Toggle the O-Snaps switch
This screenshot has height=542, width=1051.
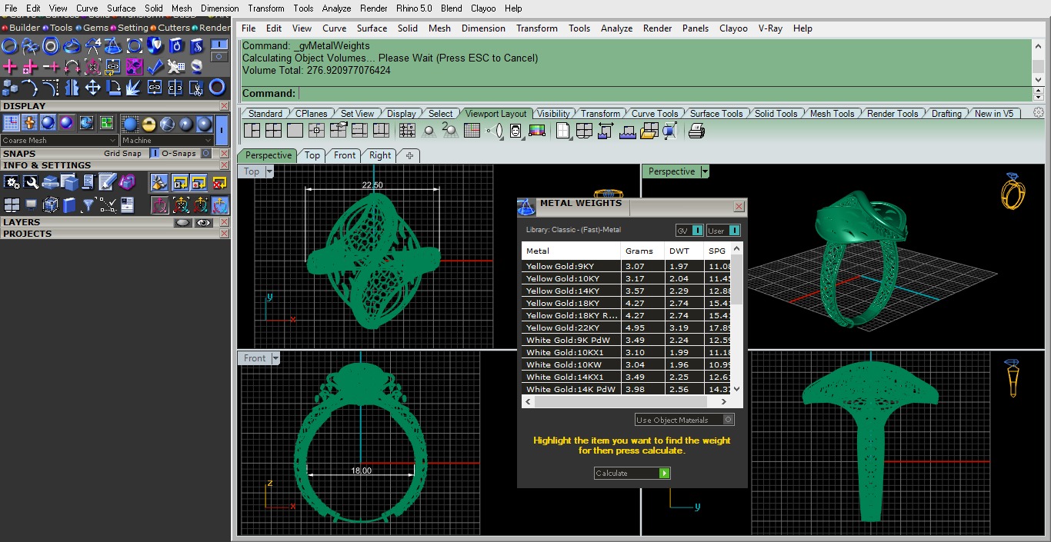tap(205, 153)
